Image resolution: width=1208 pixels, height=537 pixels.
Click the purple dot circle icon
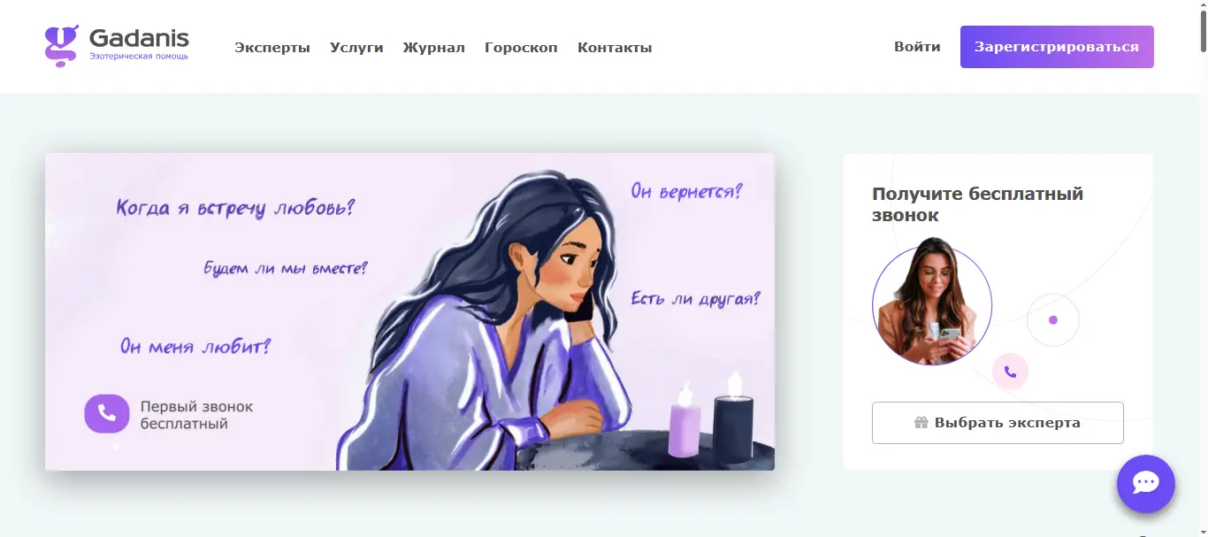click(1053, 320)
